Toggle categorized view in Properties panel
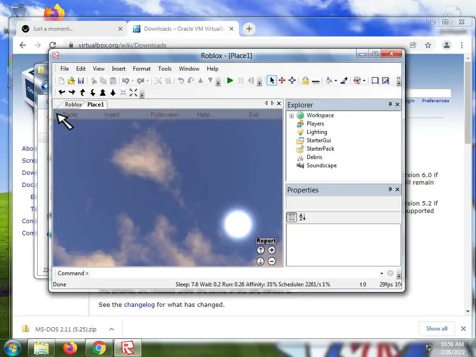Viewport: 476px width, 357px height. pos(292,217)
